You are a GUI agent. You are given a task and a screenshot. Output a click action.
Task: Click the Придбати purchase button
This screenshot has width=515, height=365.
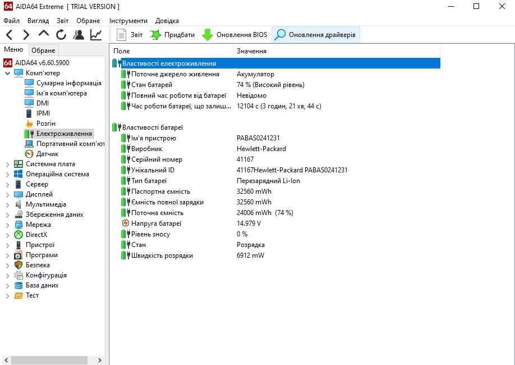point(172,34)
